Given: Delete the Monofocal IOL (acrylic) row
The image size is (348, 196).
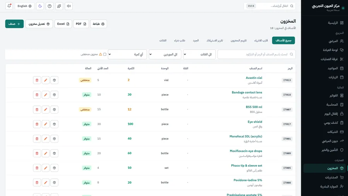Looking at the screenshot, I should 37,139.
